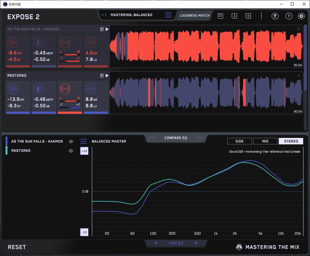310x256 pixels.
Task: Open the settings gear icon
Action: click(301, 16)
